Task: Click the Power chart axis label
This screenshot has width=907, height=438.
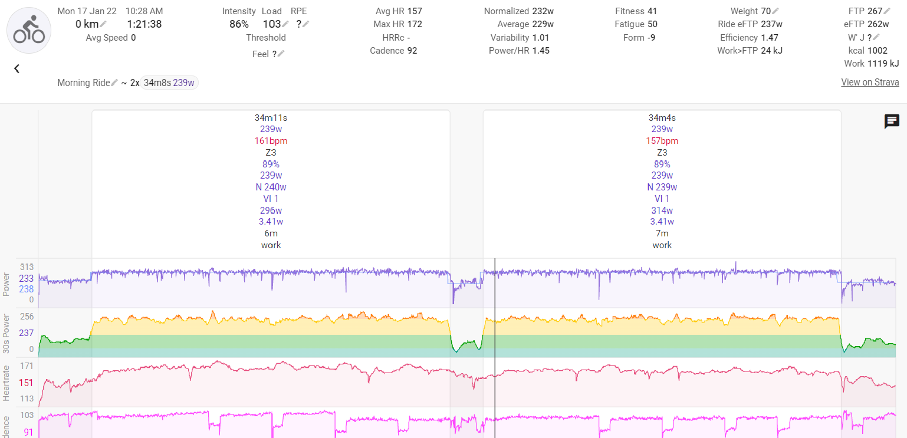Action: [6, 284]
